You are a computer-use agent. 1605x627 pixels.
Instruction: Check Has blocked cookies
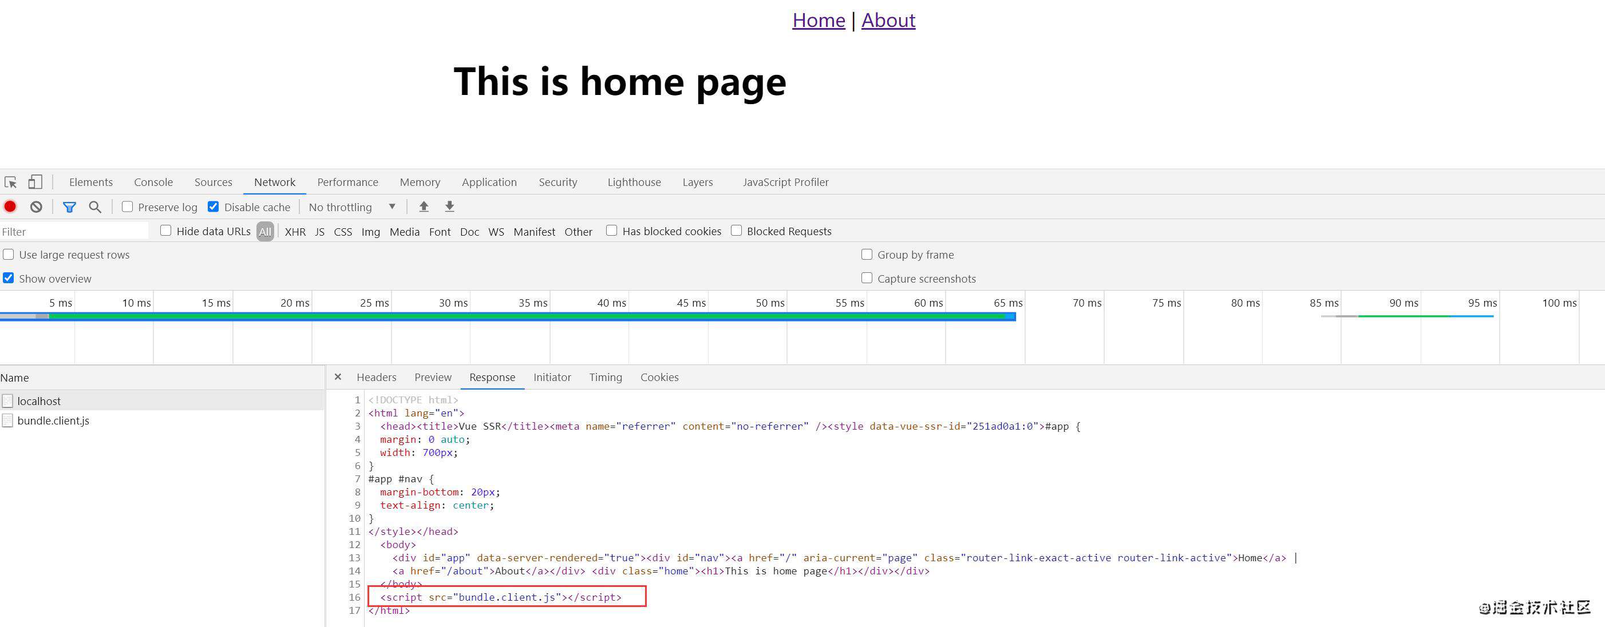pyautogui.click(x=612, y=231)
